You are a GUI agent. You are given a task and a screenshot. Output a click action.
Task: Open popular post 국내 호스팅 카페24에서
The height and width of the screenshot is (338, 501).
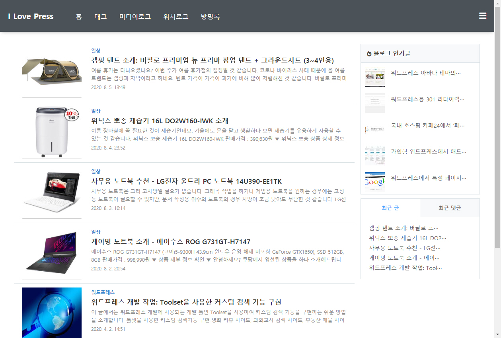(x=428, y=126)
